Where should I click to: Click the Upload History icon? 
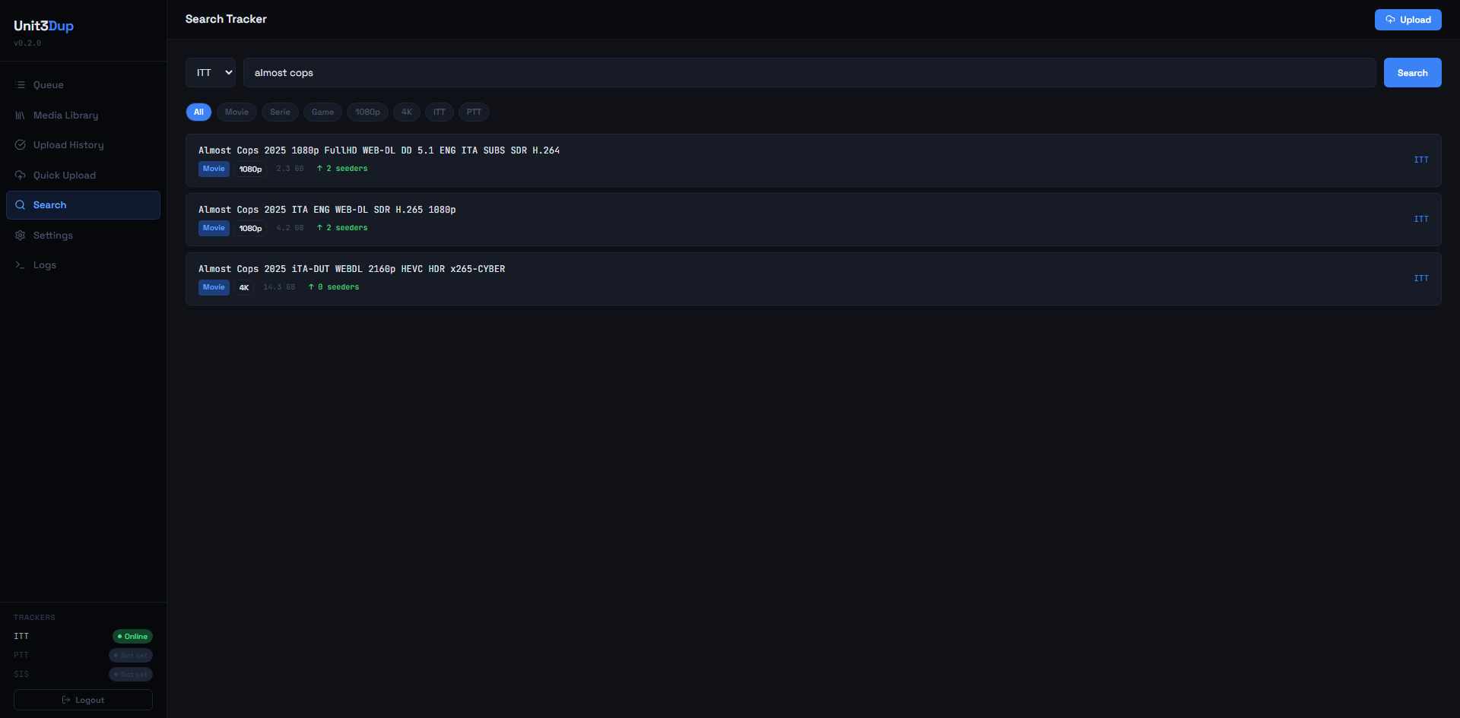click(x=21, y=144)
